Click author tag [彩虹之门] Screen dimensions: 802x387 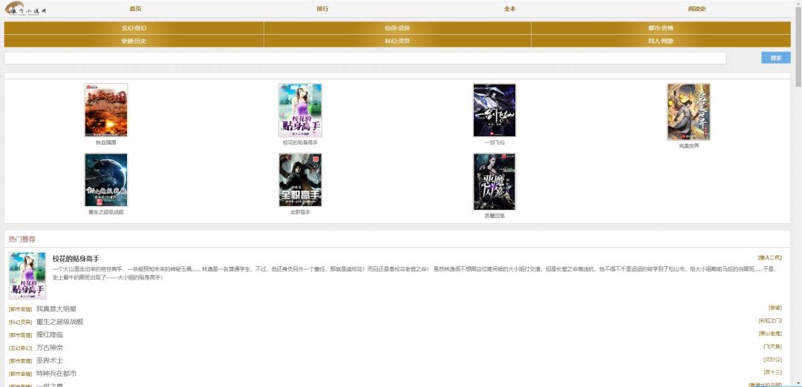tap(770, 320)
